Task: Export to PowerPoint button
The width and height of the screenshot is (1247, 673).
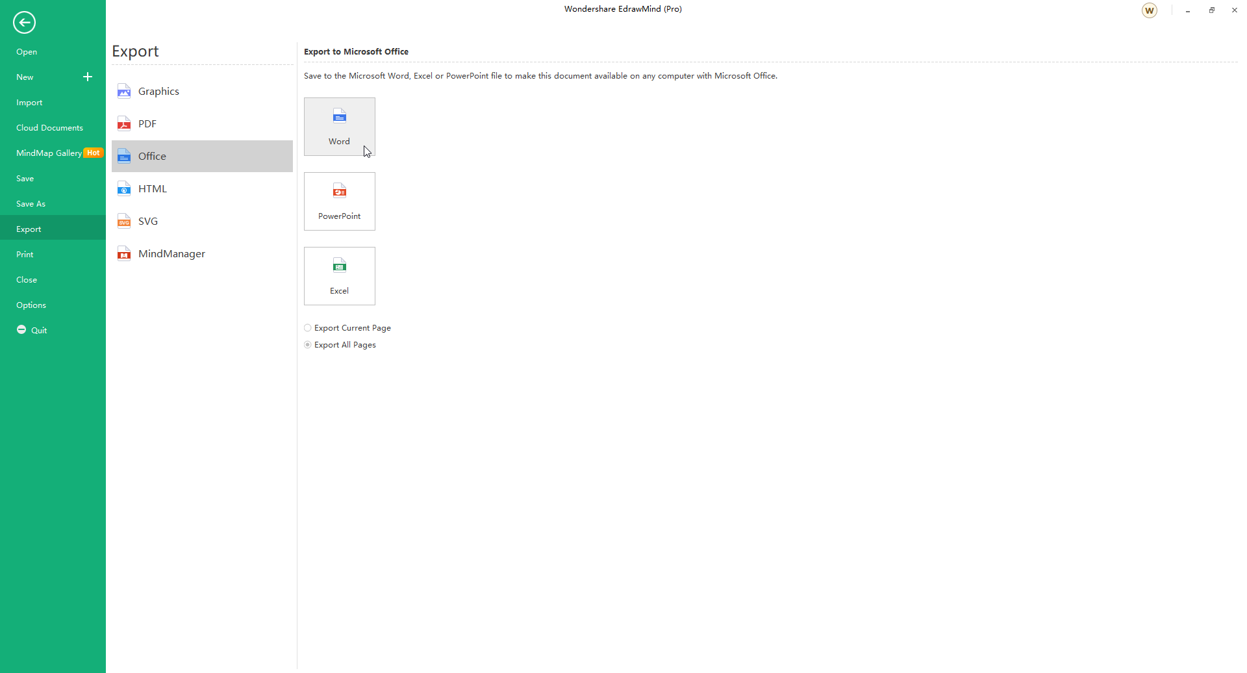Action: coord(340,201)
